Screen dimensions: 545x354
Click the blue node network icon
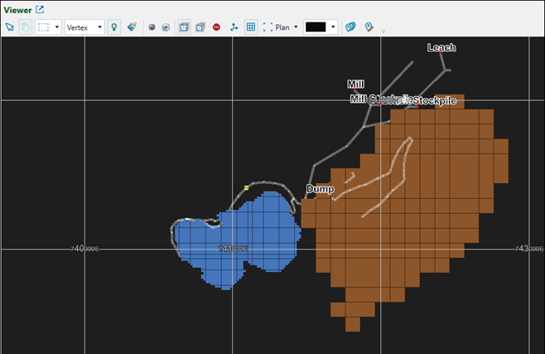(234, 27)
